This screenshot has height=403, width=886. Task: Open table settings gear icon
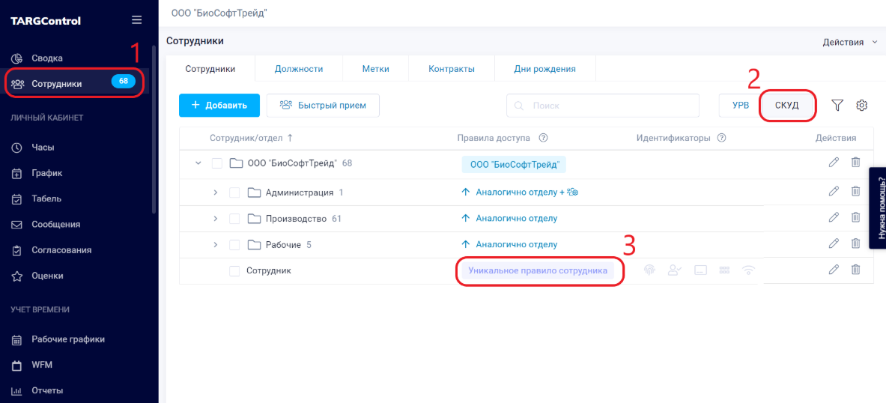tap(862, 106)
